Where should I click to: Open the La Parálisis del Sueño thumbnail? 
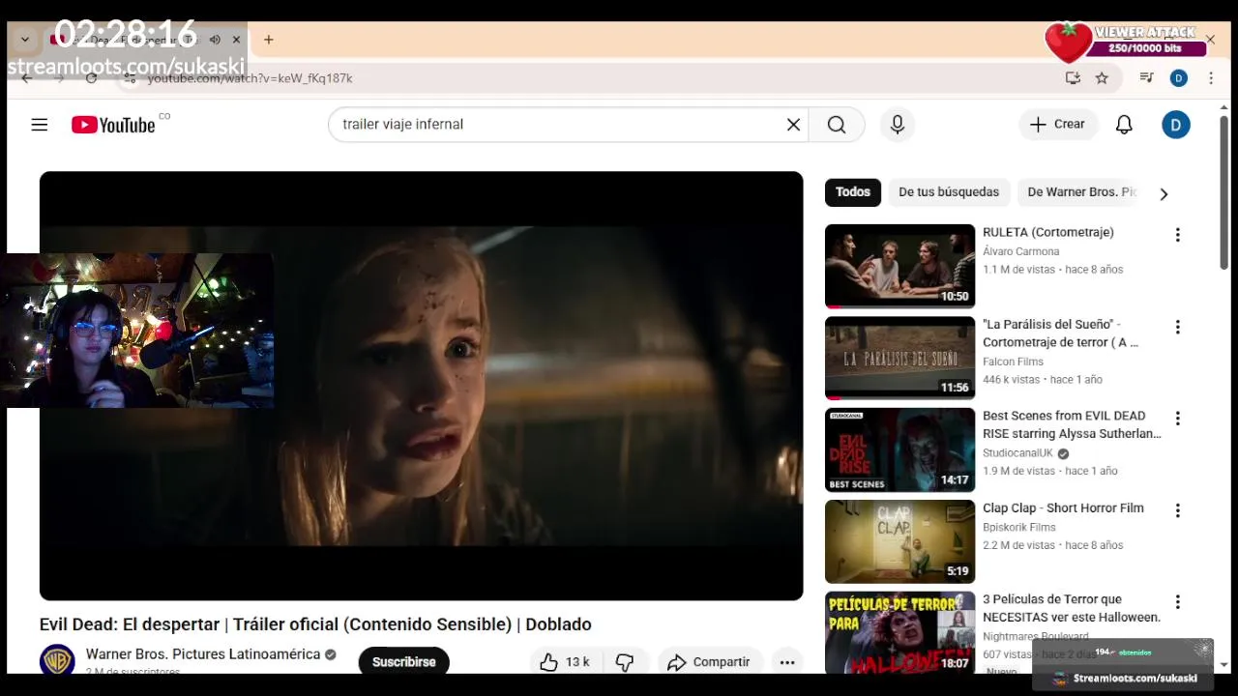[x=899, y=358]
